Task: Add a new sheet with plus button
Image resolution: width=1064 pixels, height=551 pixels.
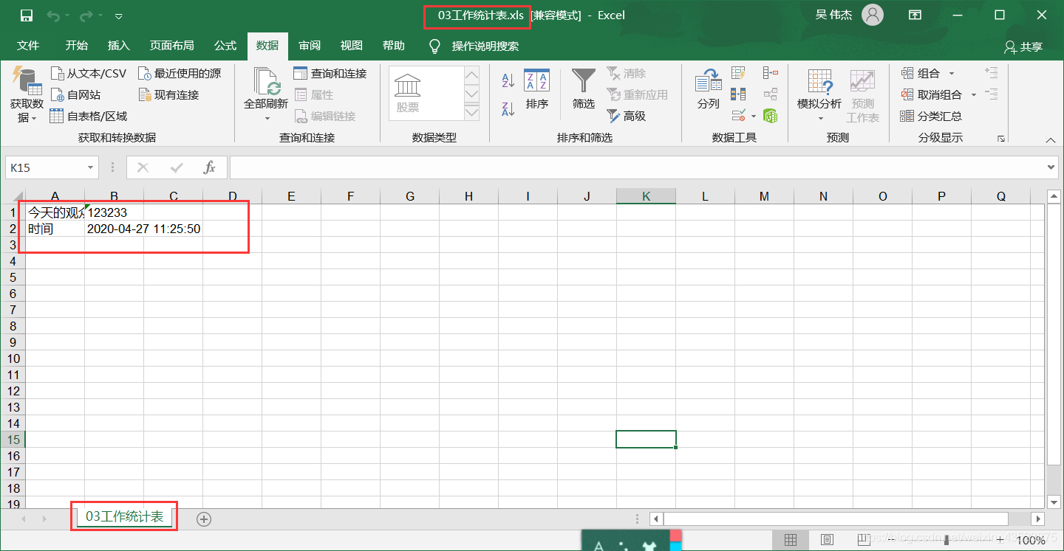Action: [204, 519]
